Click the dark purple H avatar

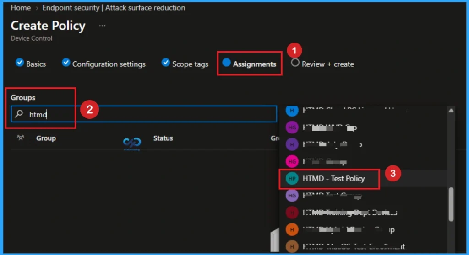[292, 144]
